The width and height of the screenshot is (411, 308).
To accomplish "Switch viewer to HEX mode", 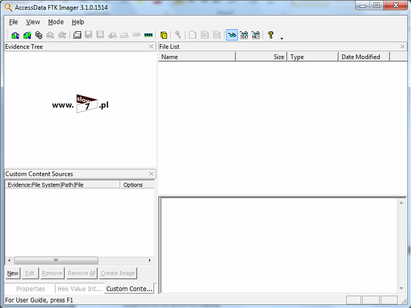I will pyautogui.click(x=256, y=35).
